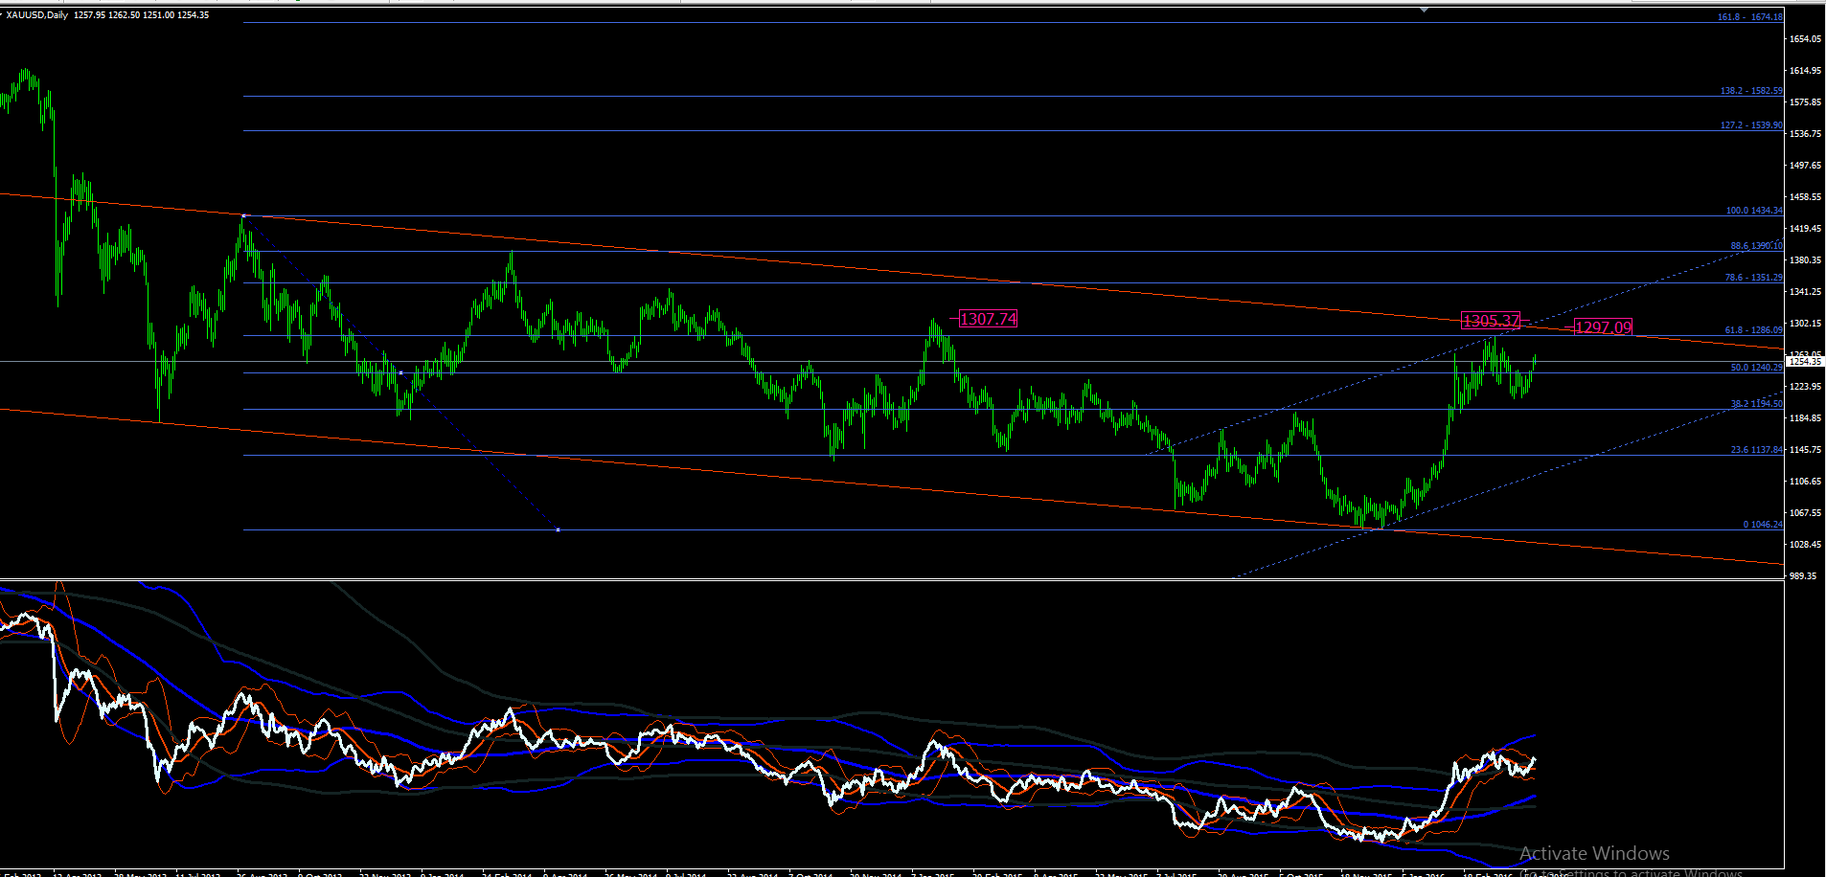
Task: Select the 23.6 1137.84 Fibonacci label
Action: pyautogui.click(x=1756, y=450)
